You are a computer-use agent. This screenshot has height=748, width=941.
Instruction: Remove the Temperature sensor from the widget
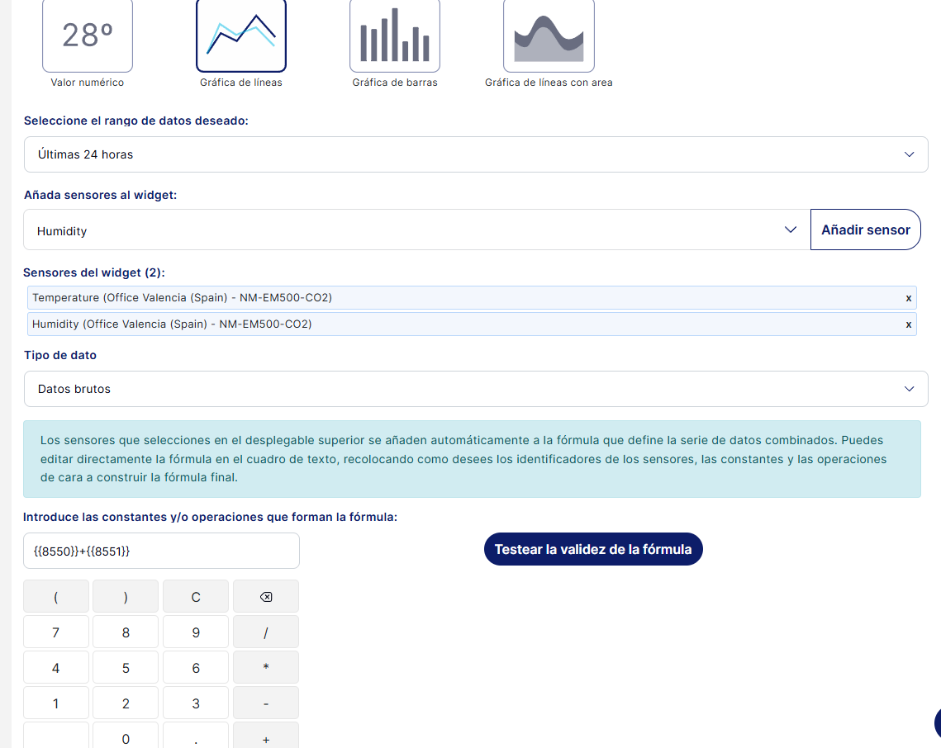909,298
